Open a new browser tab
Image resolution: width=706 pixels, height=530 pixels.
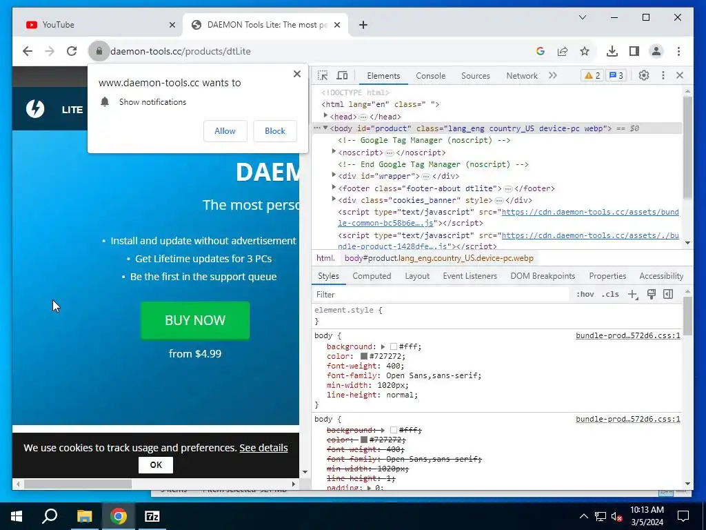(x=363, y=25)
